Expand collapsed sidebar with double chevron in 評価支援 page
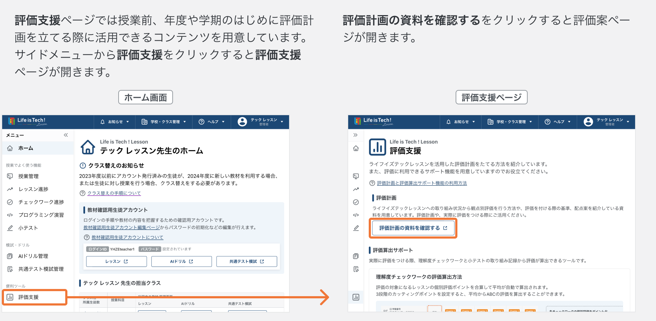Screen dimensions: 656x321 (355, 135)
